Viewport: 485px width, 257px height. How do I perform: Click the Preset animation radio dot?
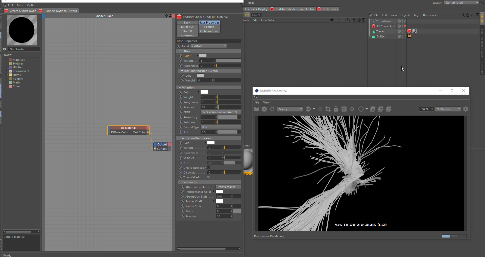[179, 46]
